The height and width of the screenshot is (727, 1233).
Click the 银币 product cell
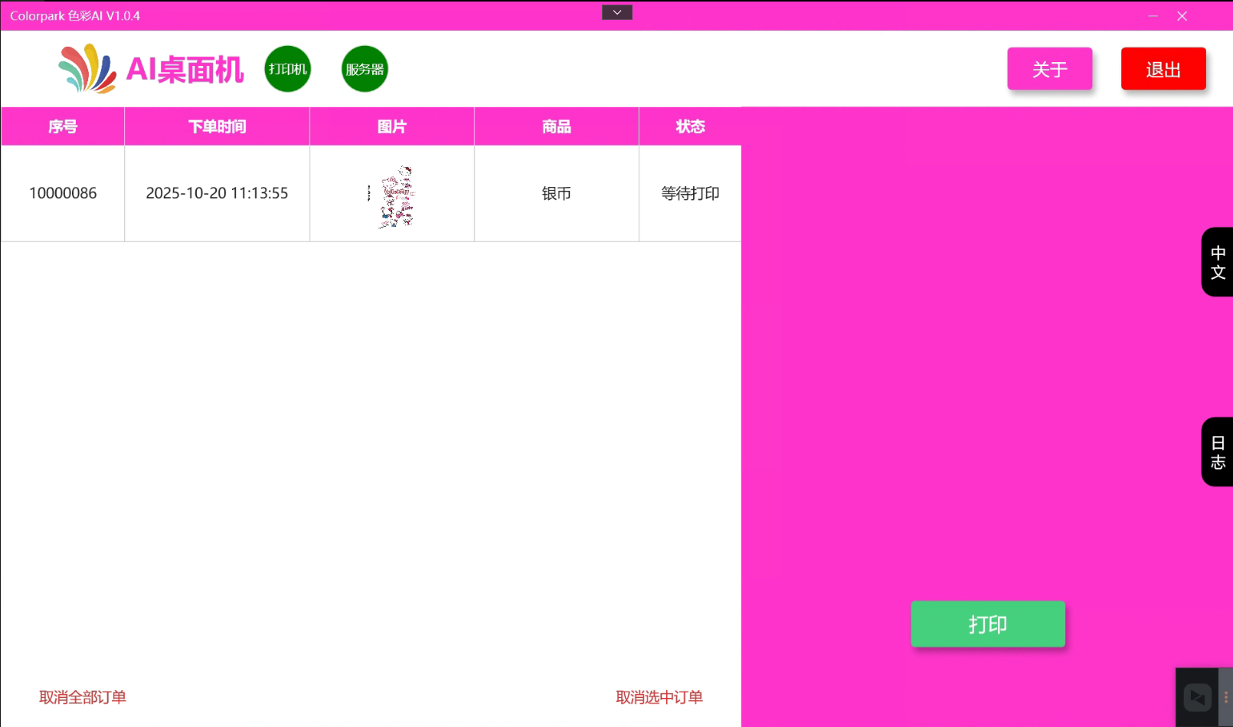(556, 193)
